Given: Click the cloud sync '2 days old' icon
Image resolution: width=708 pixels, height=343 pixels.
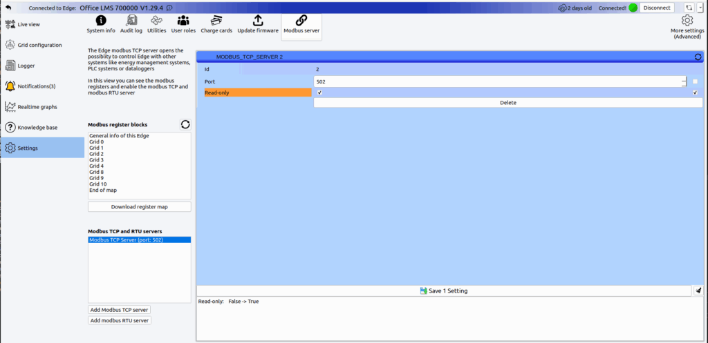Looking at the screenshot, I should pyautogui.click(x=562, y=8).
